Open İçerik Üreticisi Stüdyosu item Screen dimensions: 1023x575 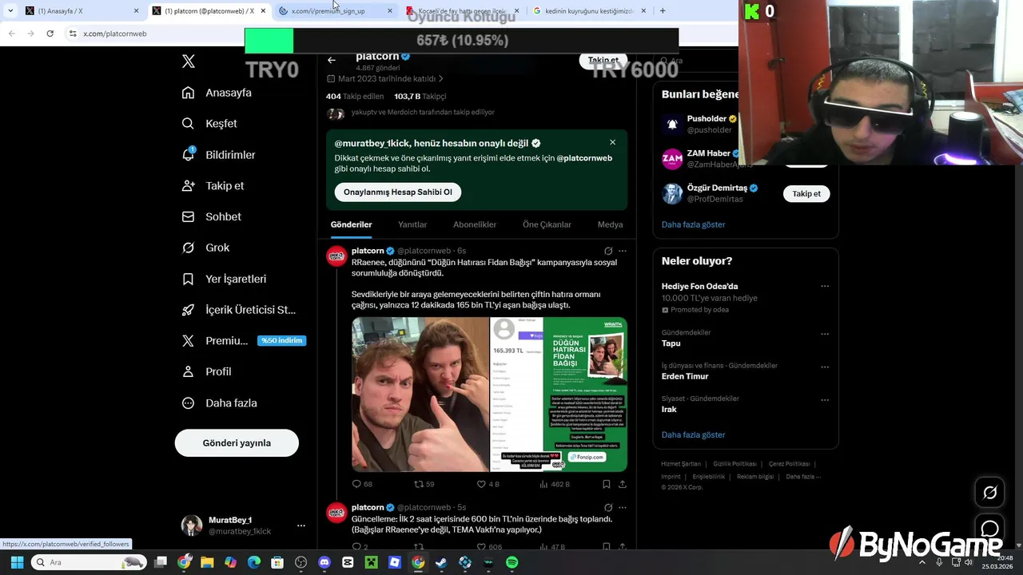[238, 310]
